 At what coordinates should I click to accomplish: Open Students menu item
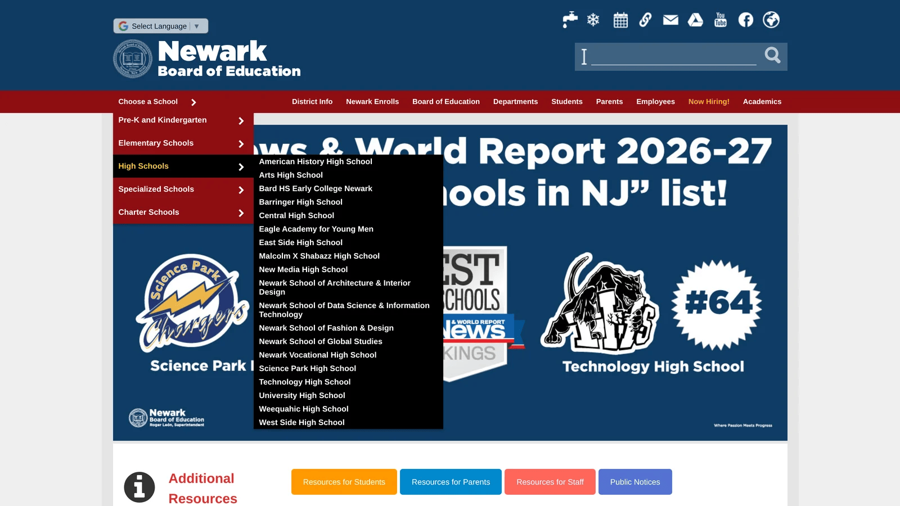tap(567, 102)
